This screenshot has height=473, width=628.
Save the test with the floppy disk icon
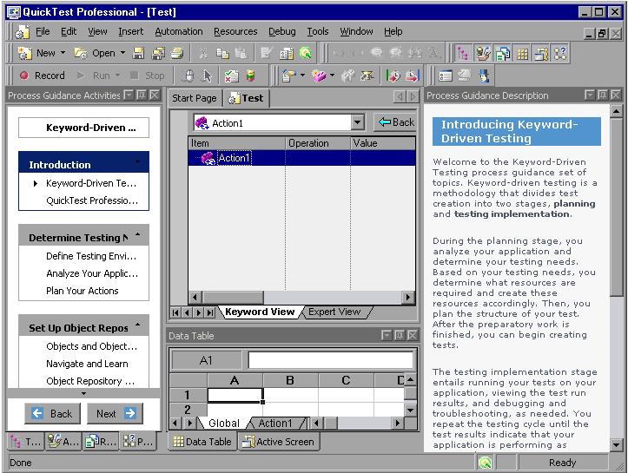tap(139, 53)
